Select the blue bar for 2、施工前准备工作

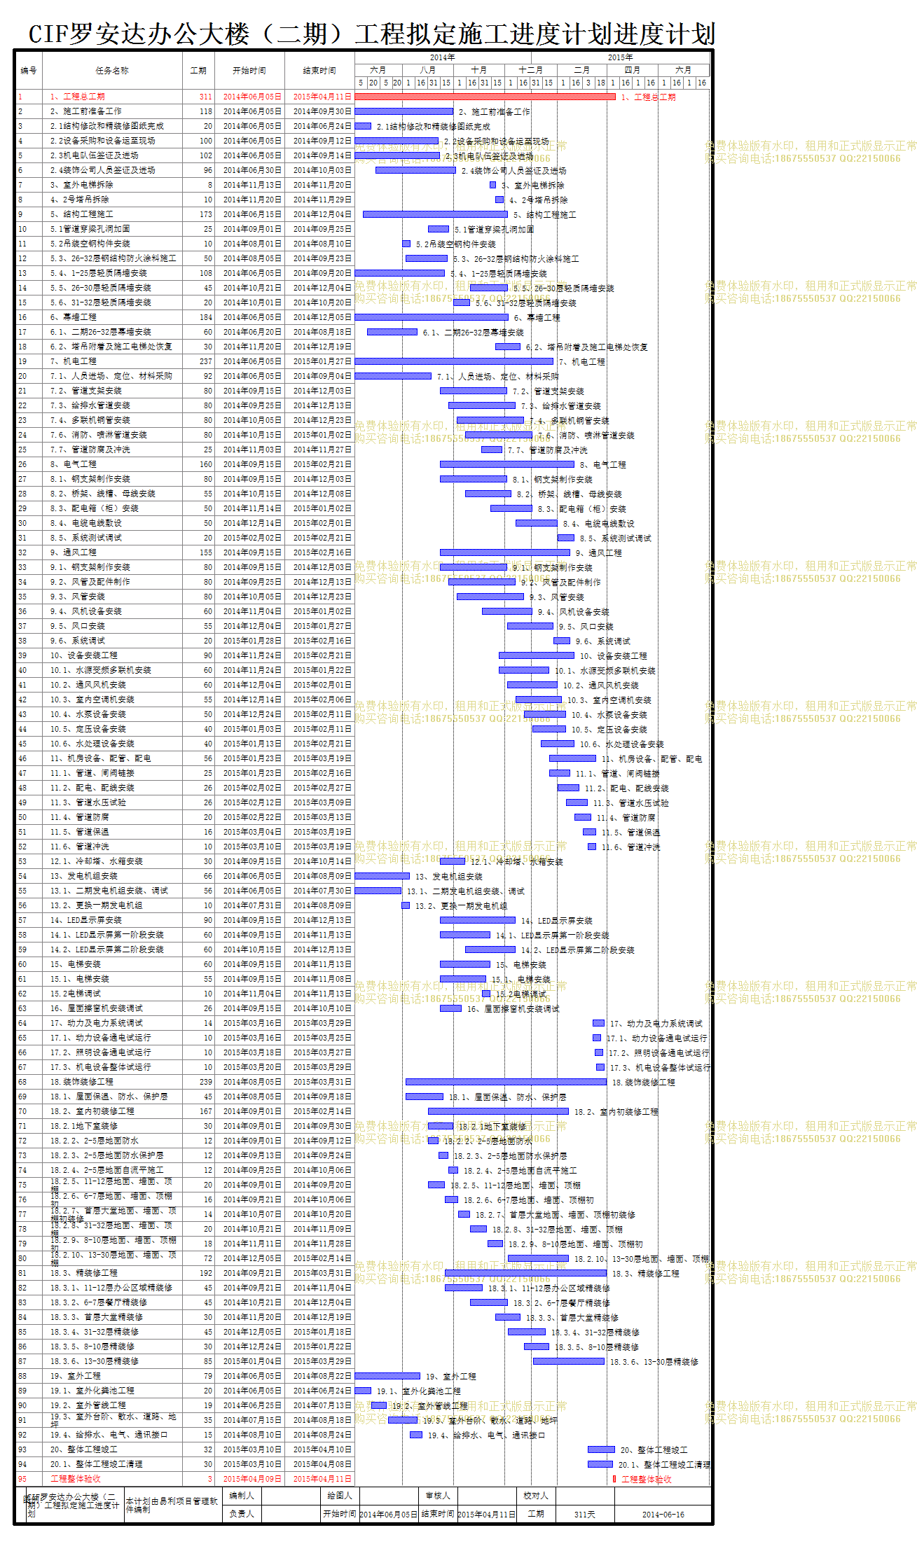(x=404, y=111)
